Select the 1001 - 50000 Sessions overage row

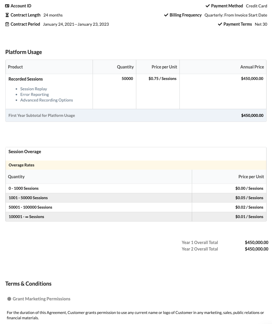pos(28,198)
